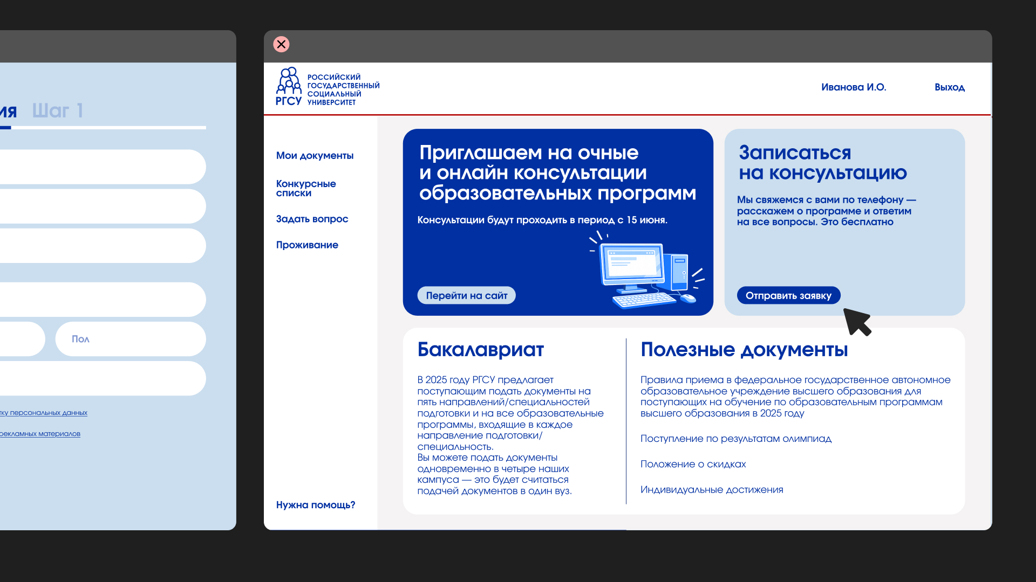Click the Шаг 1 progress bar
The height and width of the screenshot is (582, 1036).
tap(103, 128)
